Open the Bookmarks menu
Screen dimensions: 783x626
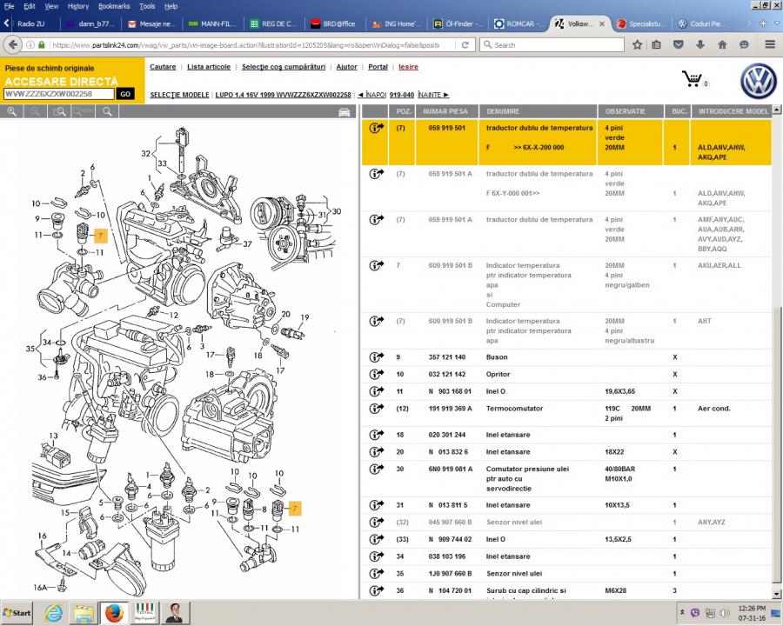coord(114,6)
